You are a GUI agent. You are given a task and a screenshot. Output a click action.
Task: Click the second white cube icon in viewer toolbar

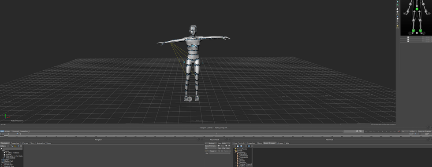398,11
